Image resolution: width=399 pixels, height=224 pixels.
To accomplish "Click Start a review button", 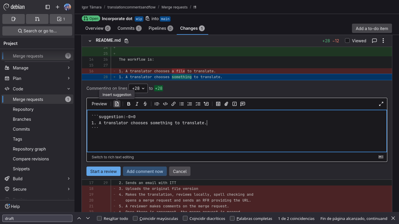I will coord(103,171).
